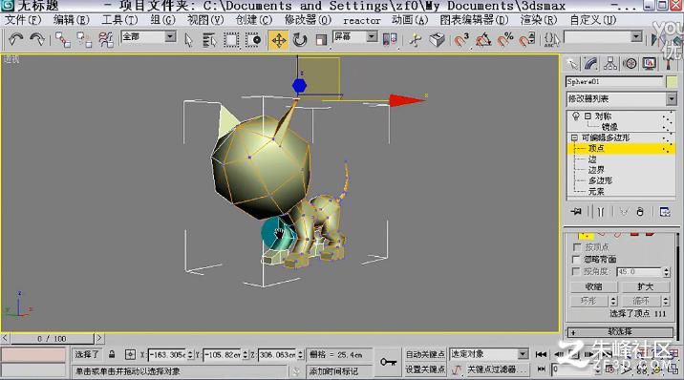Image resolution: width=684 pixels, height=380 pixels.
Task: Open the Select by Name list icon
Action: coord(210,40)
